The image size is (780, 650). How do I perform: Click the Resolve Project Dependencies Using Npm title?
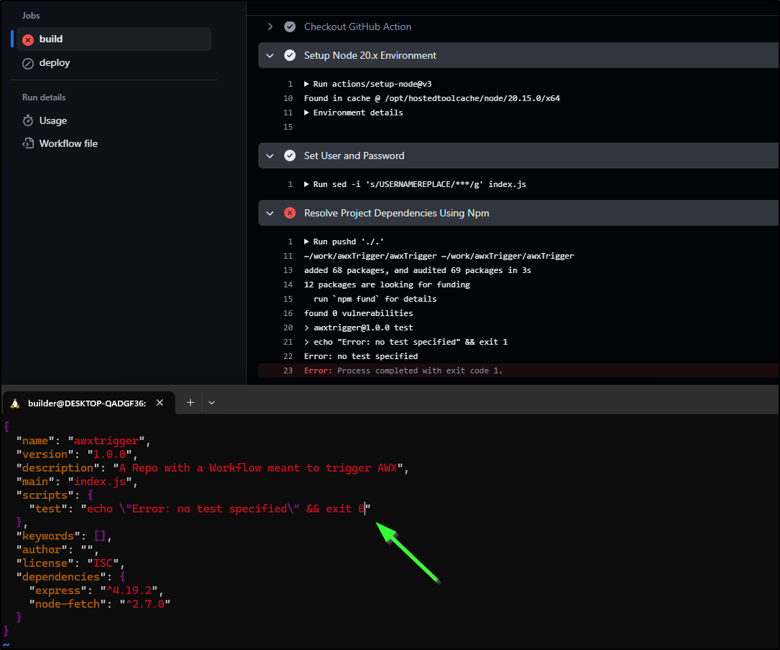click(x=397, y=213)
